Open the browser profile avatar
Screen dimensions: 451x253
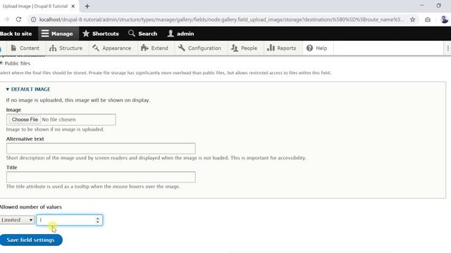coord(444,20)
